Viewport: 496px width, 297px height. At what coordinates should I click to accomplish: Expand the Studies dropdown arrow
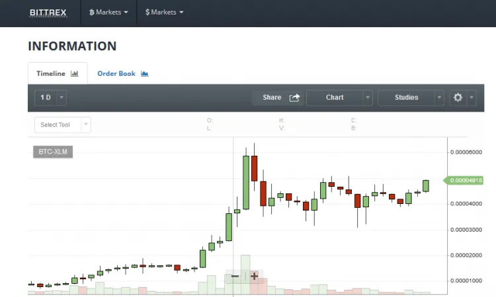(439, 98)
